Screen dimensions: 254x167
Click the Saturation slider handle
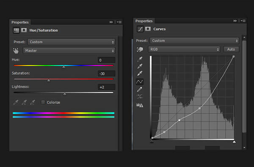[49, 81]
